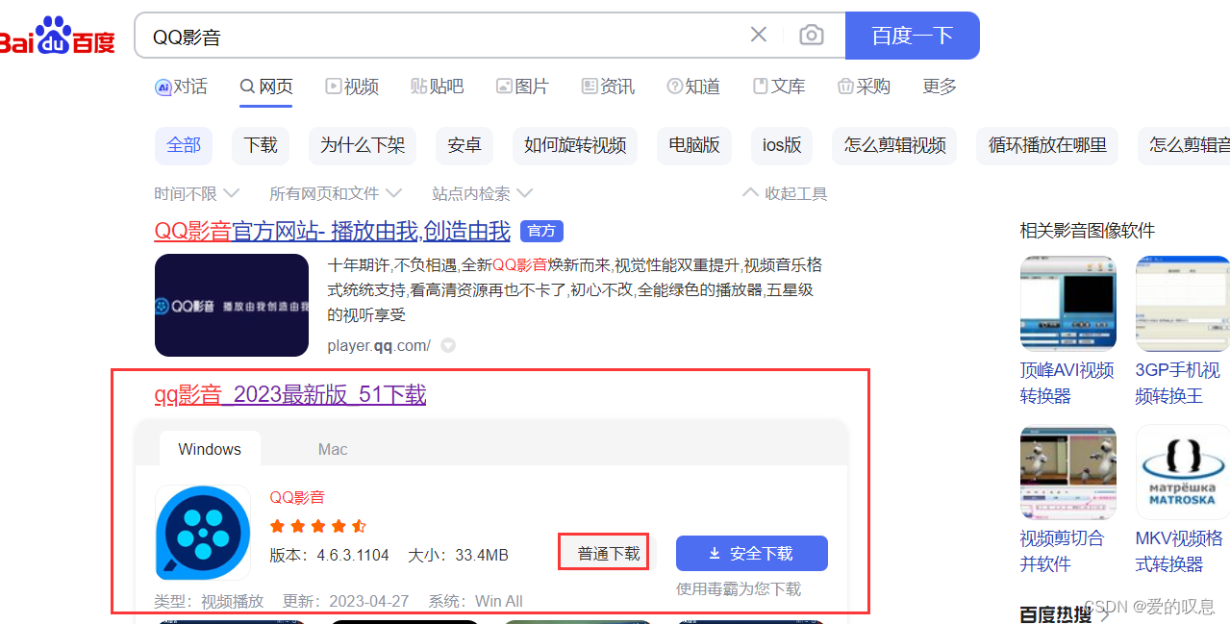
Task: Open QQ影音官方网站 result link
Action: (x=332, y=231)
